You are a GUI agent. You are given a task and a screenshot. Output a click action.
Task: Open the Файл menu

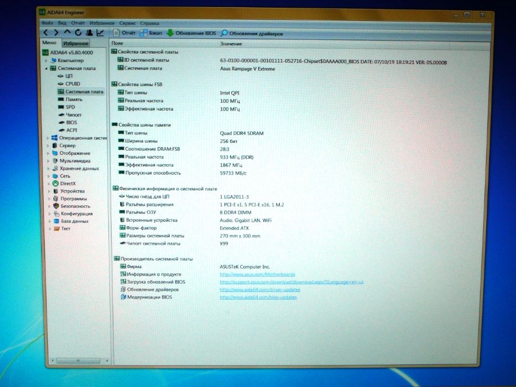[x=47, y=23]
